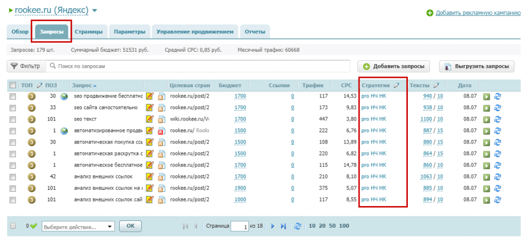The height and width of the screenshot is (242, 526).
Task: Click the refresh icon in 'seo сайта самостоятельно' row
Action: coord(498,108)
